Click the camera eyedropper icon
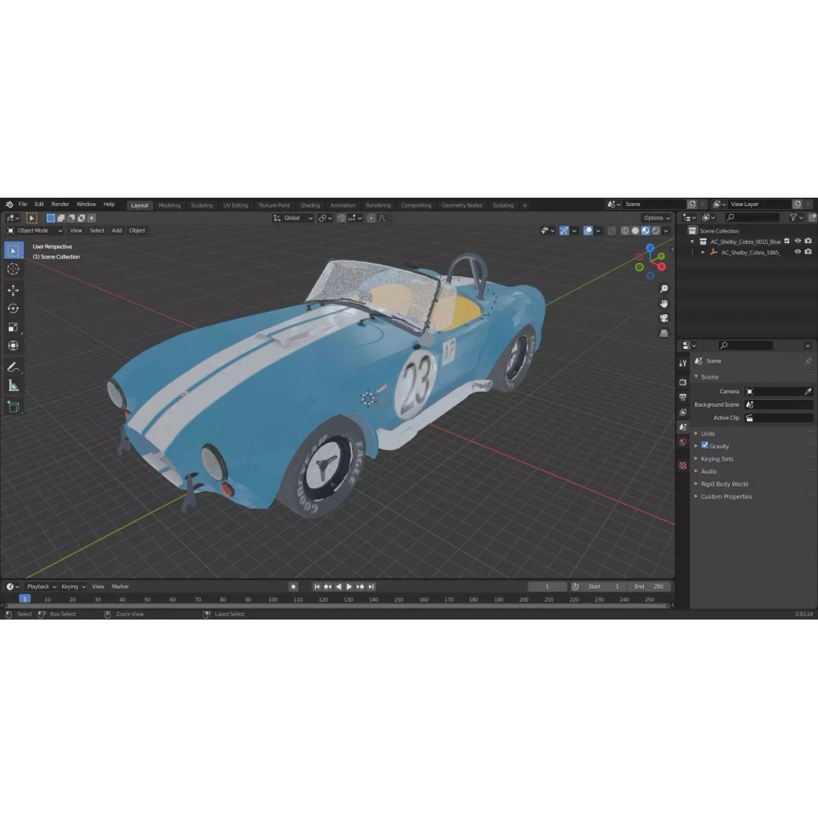 [x=808, y=392]
